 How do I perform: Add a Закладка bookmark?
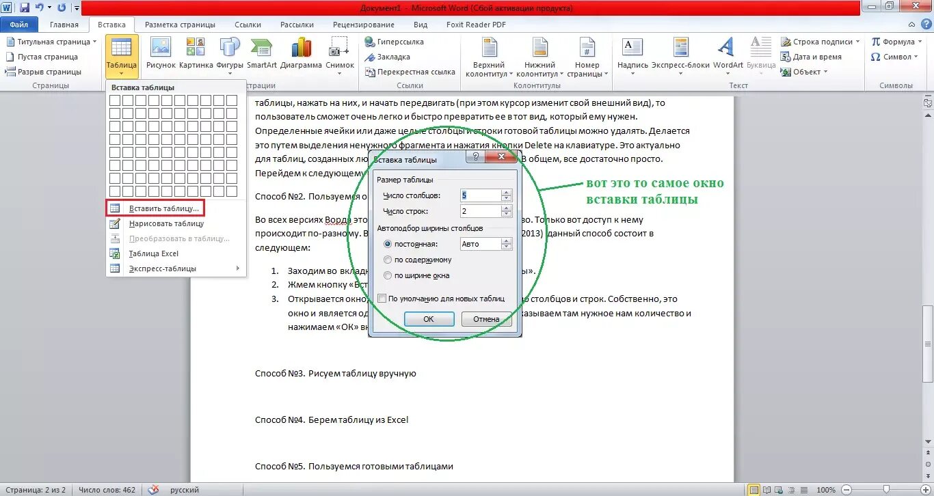(388, 57)
